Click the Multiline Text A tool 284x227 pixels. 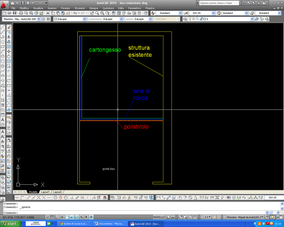[3, 120]
